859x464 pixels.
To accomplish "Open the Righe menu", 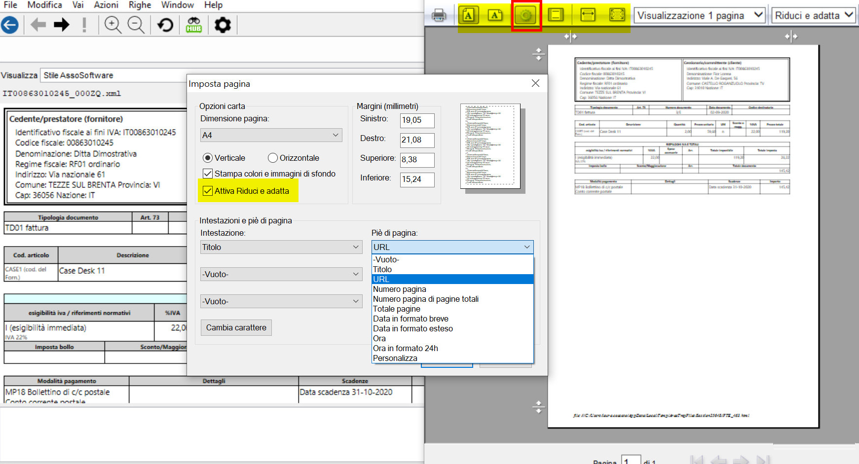I will (x=140, y=5).
